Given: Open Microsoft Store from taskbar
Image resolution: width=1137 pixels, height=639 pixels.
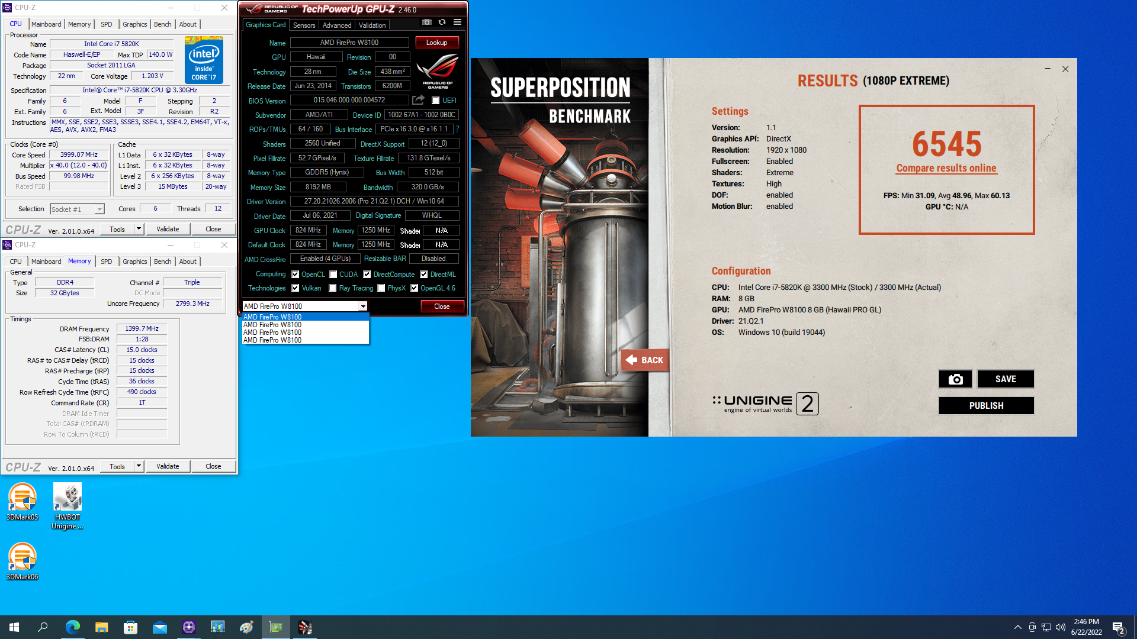Looking at the screenshot, I should point(130,627).
